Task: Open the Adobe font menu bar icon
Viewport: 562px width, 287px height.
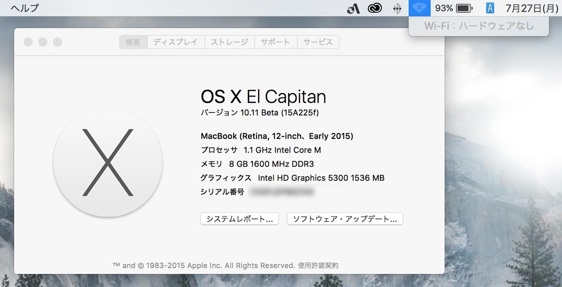Action: point(353,8)
